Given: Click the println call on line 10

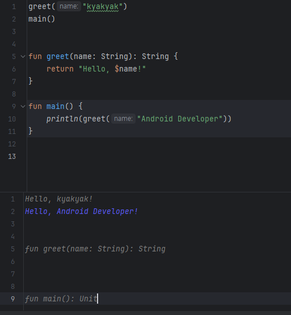Looking at the screenshot, I should click(x=62, y=119).
